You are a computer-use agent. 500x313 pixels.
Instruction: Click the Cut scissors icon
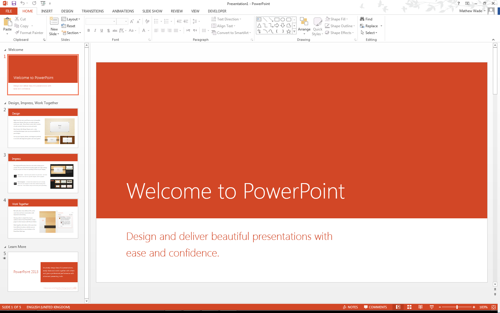(17, 19)
